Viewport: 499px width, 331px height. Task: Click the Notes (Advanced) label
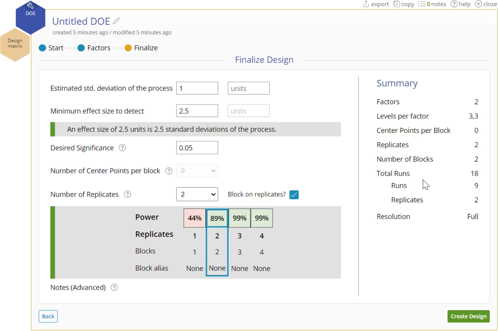78,287
